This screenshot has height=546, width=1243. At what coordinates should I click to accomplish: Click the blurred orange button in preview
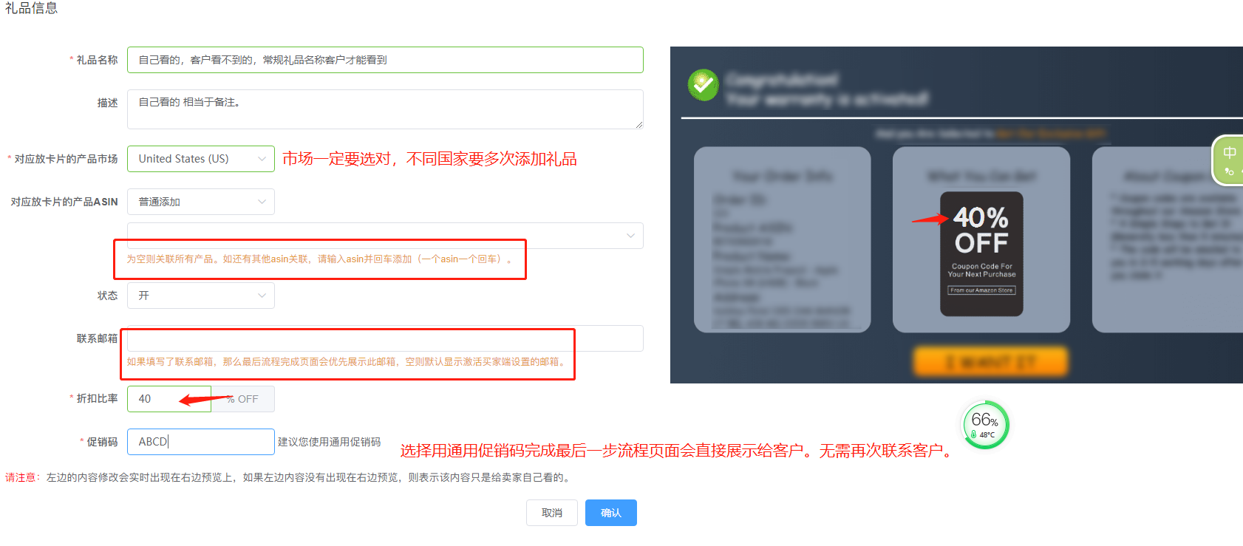(x=990, y=361)
